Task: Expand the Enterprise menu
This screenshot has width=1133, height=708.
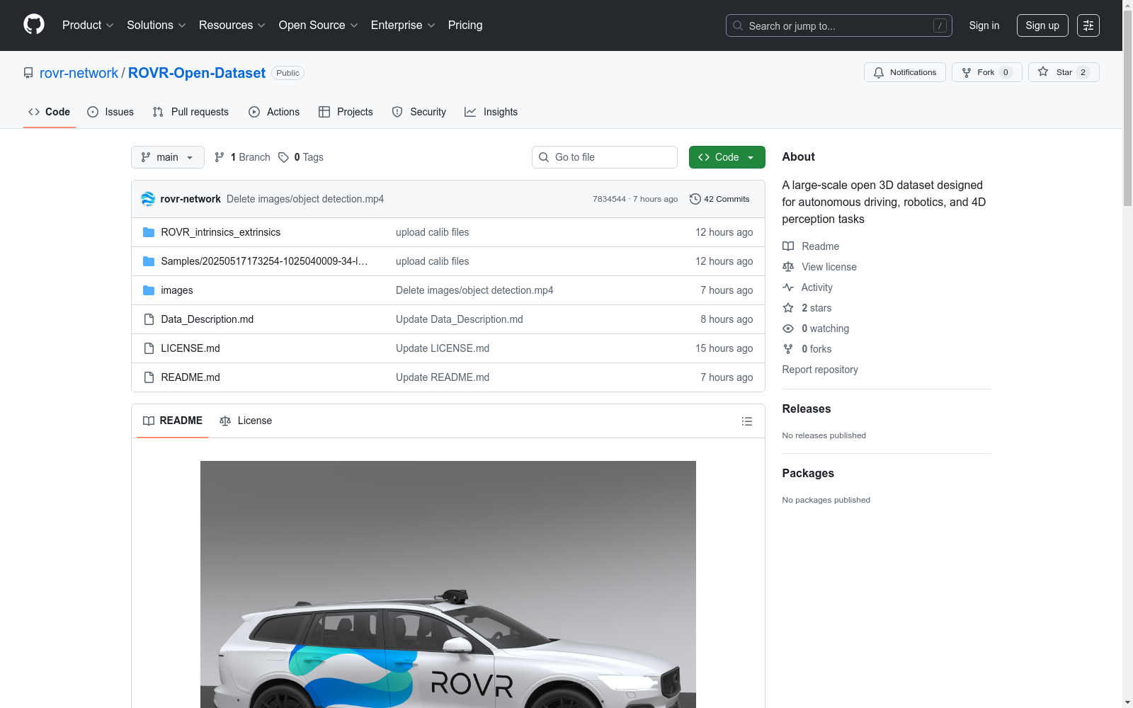Action: pos(403,25)
